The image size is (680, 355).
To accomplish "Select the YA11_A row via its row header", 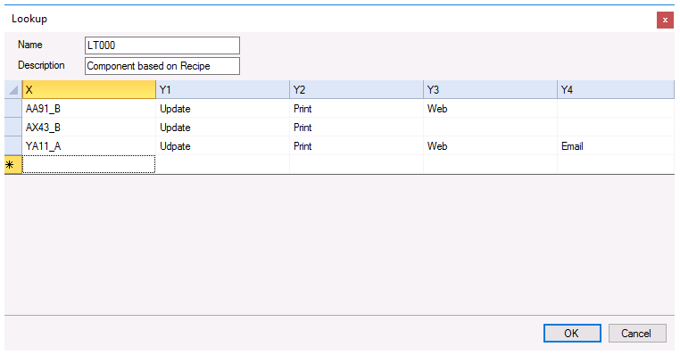I will click(13, 145).
